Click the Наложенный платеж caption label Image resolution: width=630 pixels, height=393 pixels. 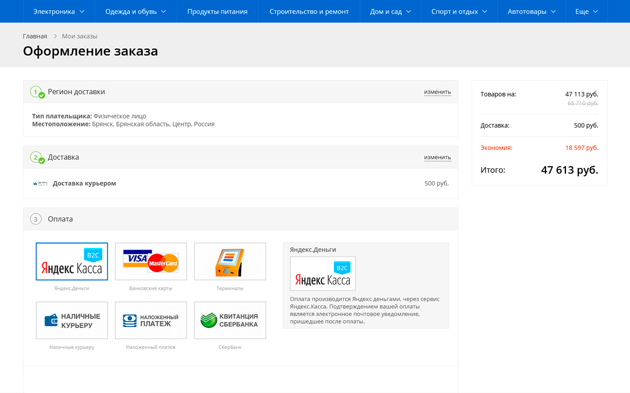[151, 347]
